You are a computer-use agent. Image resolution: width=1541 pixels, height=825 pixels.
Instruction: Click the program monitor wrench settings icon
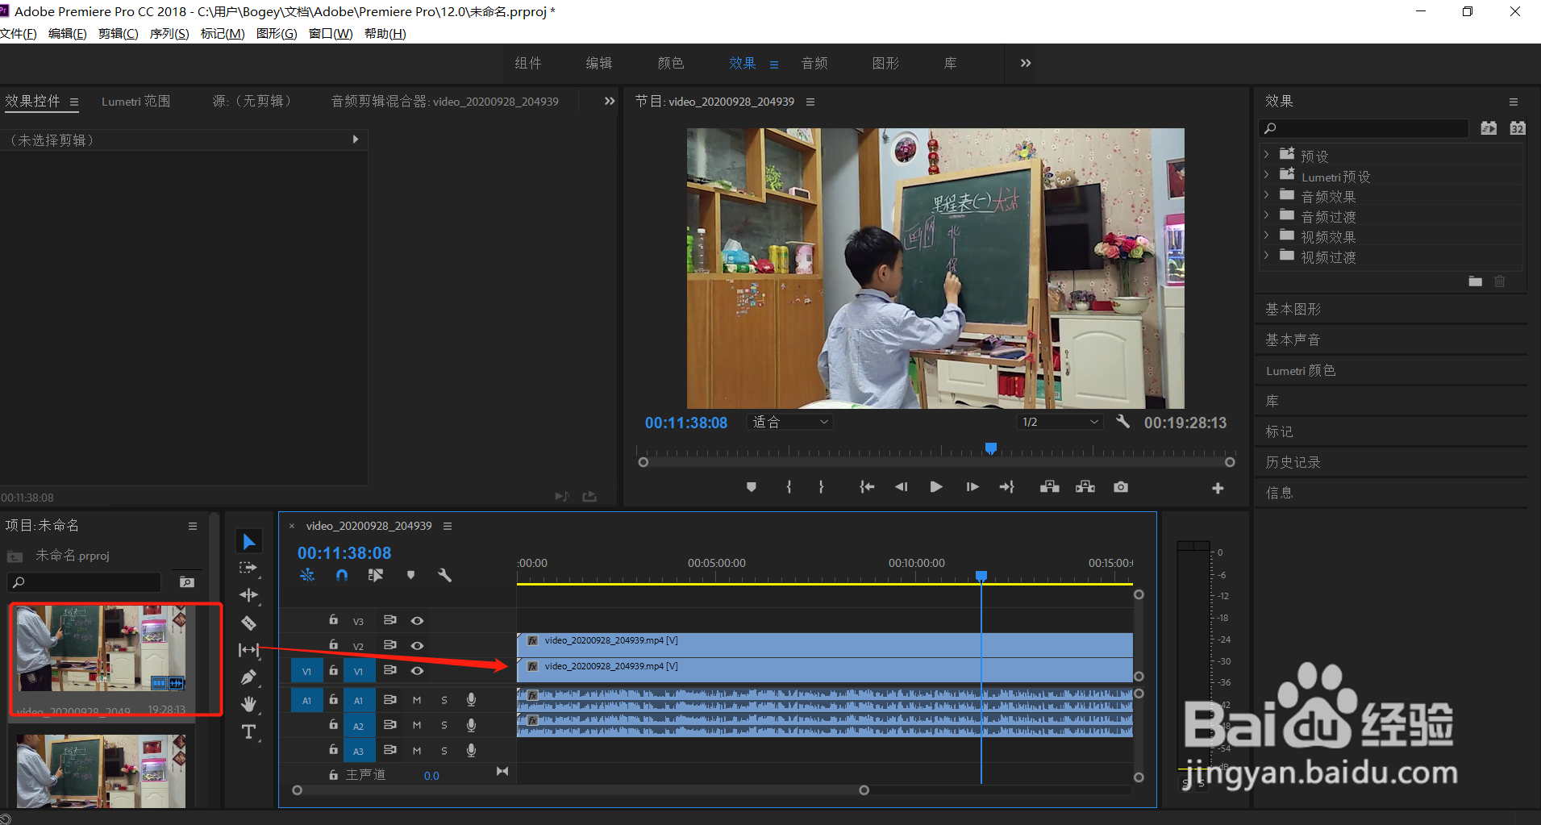[1122, 422]
